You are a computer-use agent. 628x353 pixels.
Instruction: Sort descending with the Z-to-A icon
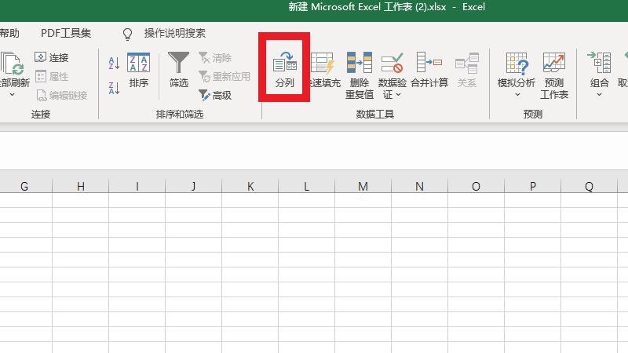114,87
